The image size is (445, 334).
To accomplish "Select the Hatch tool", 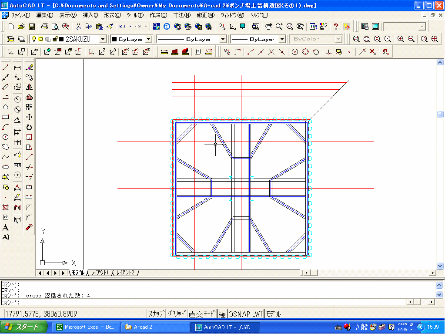I will tap(5, 207).
